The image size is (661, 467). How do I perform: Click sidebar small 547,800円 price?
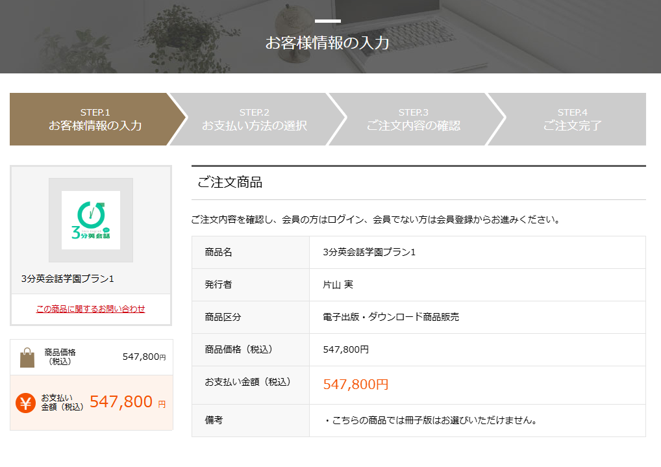144,357
